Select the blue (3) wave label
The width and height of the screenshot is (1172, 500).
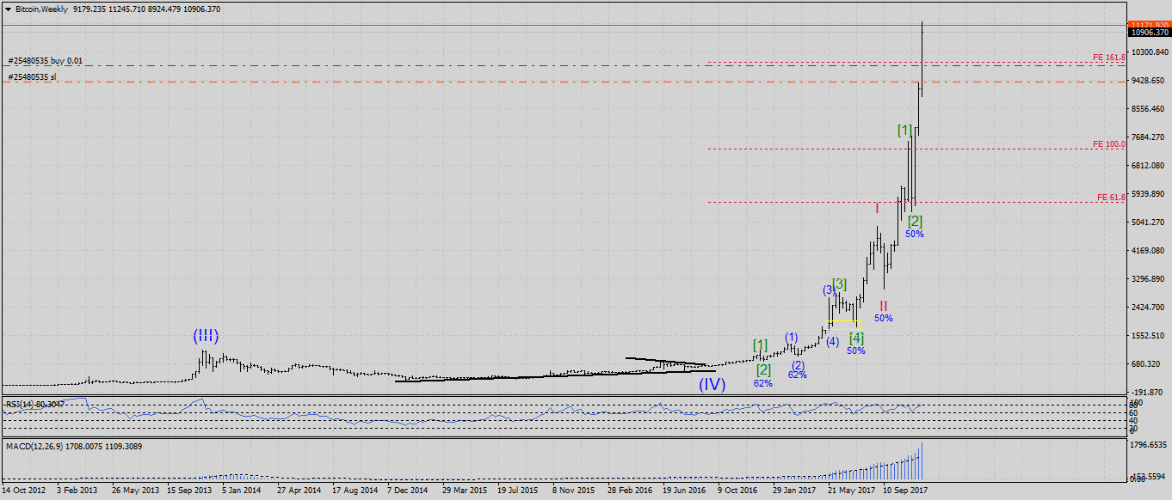click(x=828, y=290)
